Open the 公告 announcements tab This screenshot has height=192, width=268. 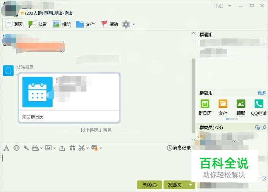click(x=38, y=24)
